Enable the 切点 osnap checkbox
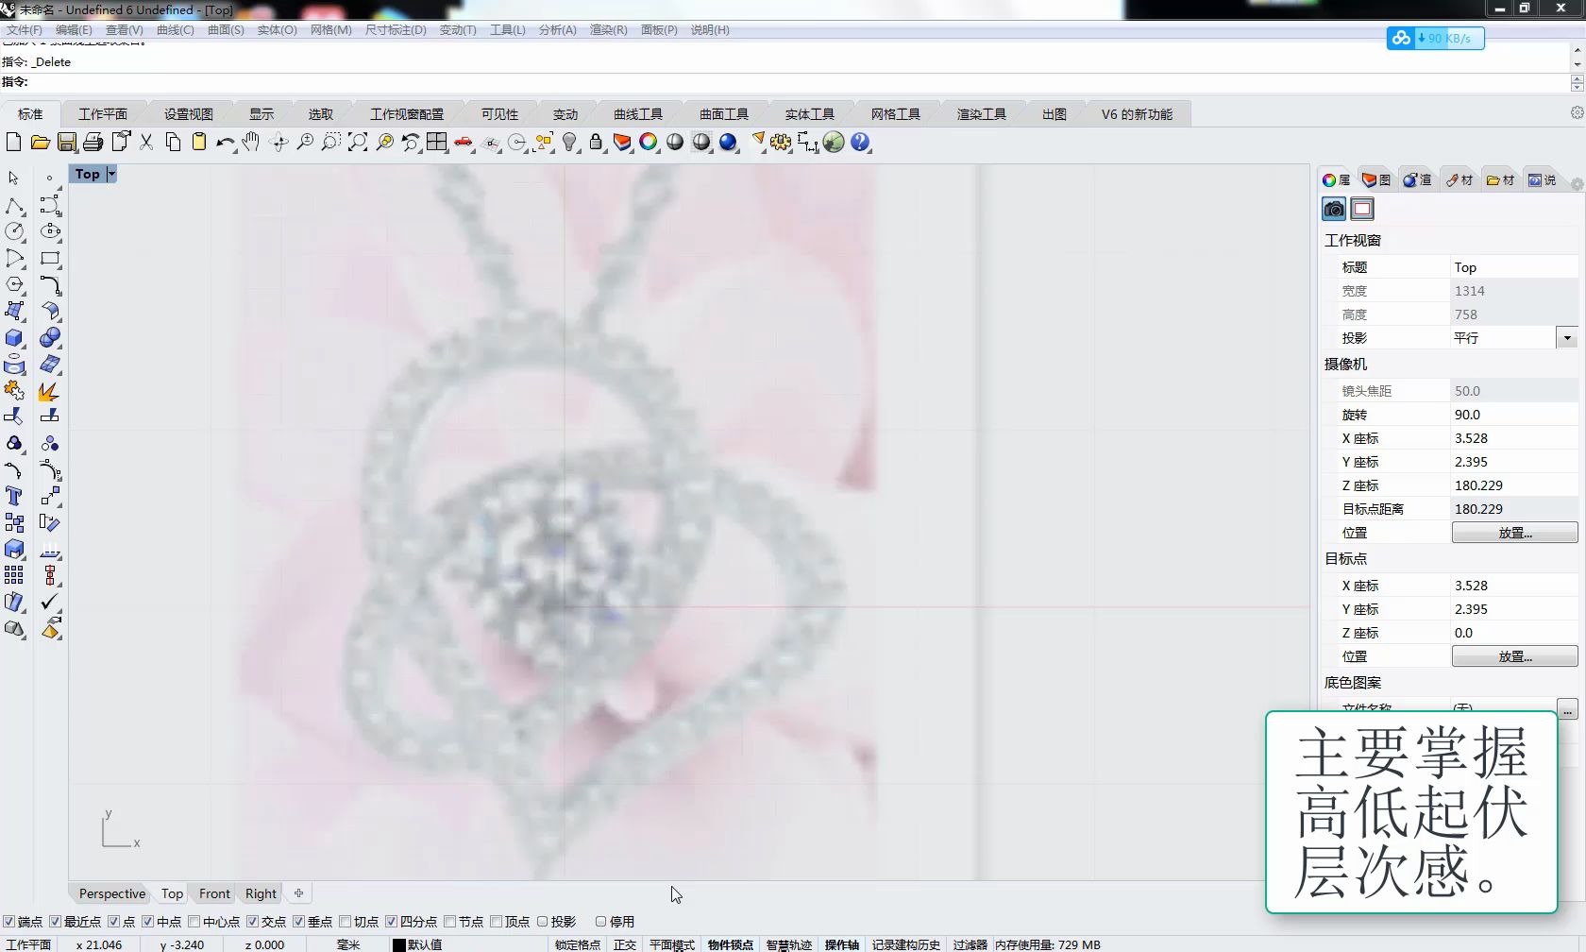Viewport: 1586px width, 952px height. (x=345, y=922)
